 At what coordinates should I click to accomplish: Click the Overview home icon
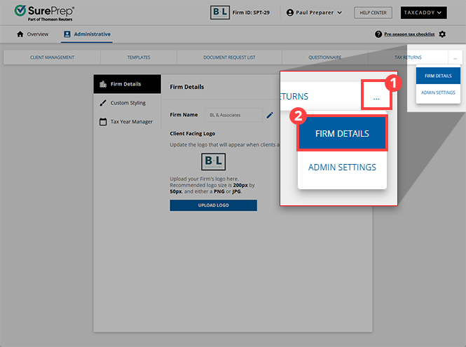pyautogui.click(x=20, y=34)
